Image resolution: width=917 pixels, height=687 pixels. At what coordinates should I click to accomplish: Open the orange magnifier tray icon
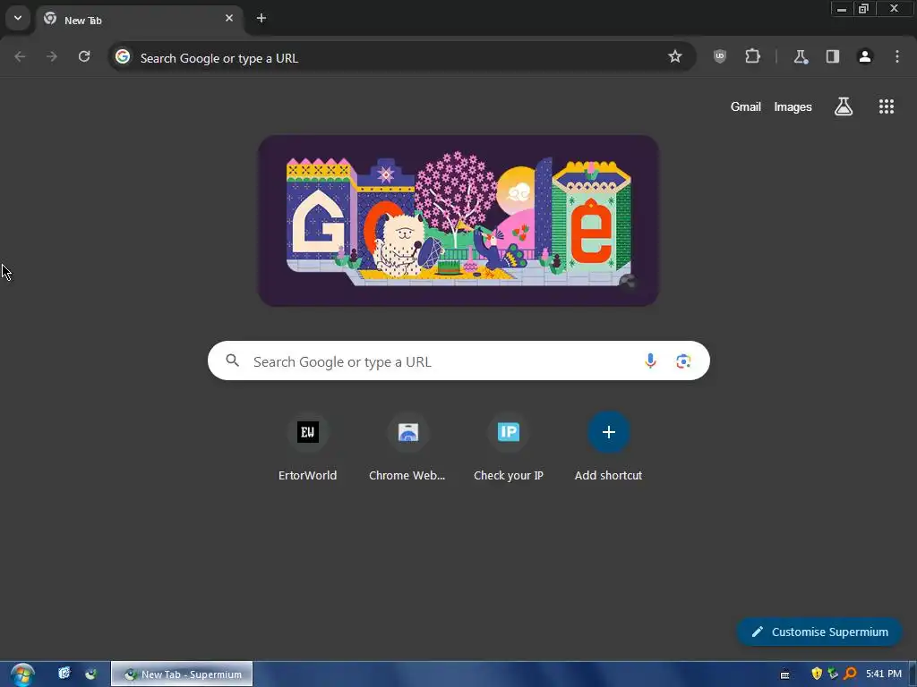[851, 674]
